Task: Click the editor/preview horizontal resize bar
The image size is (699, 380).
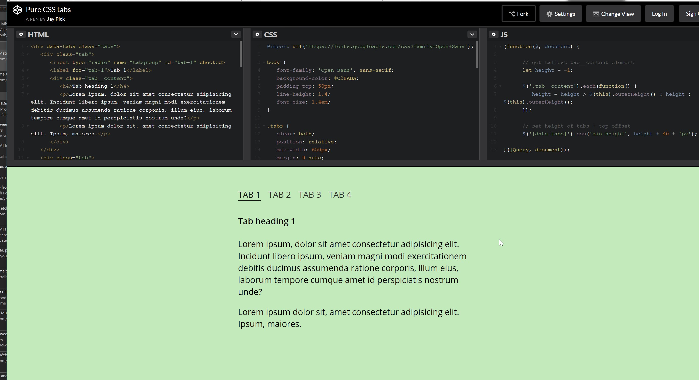Action: 353,163
